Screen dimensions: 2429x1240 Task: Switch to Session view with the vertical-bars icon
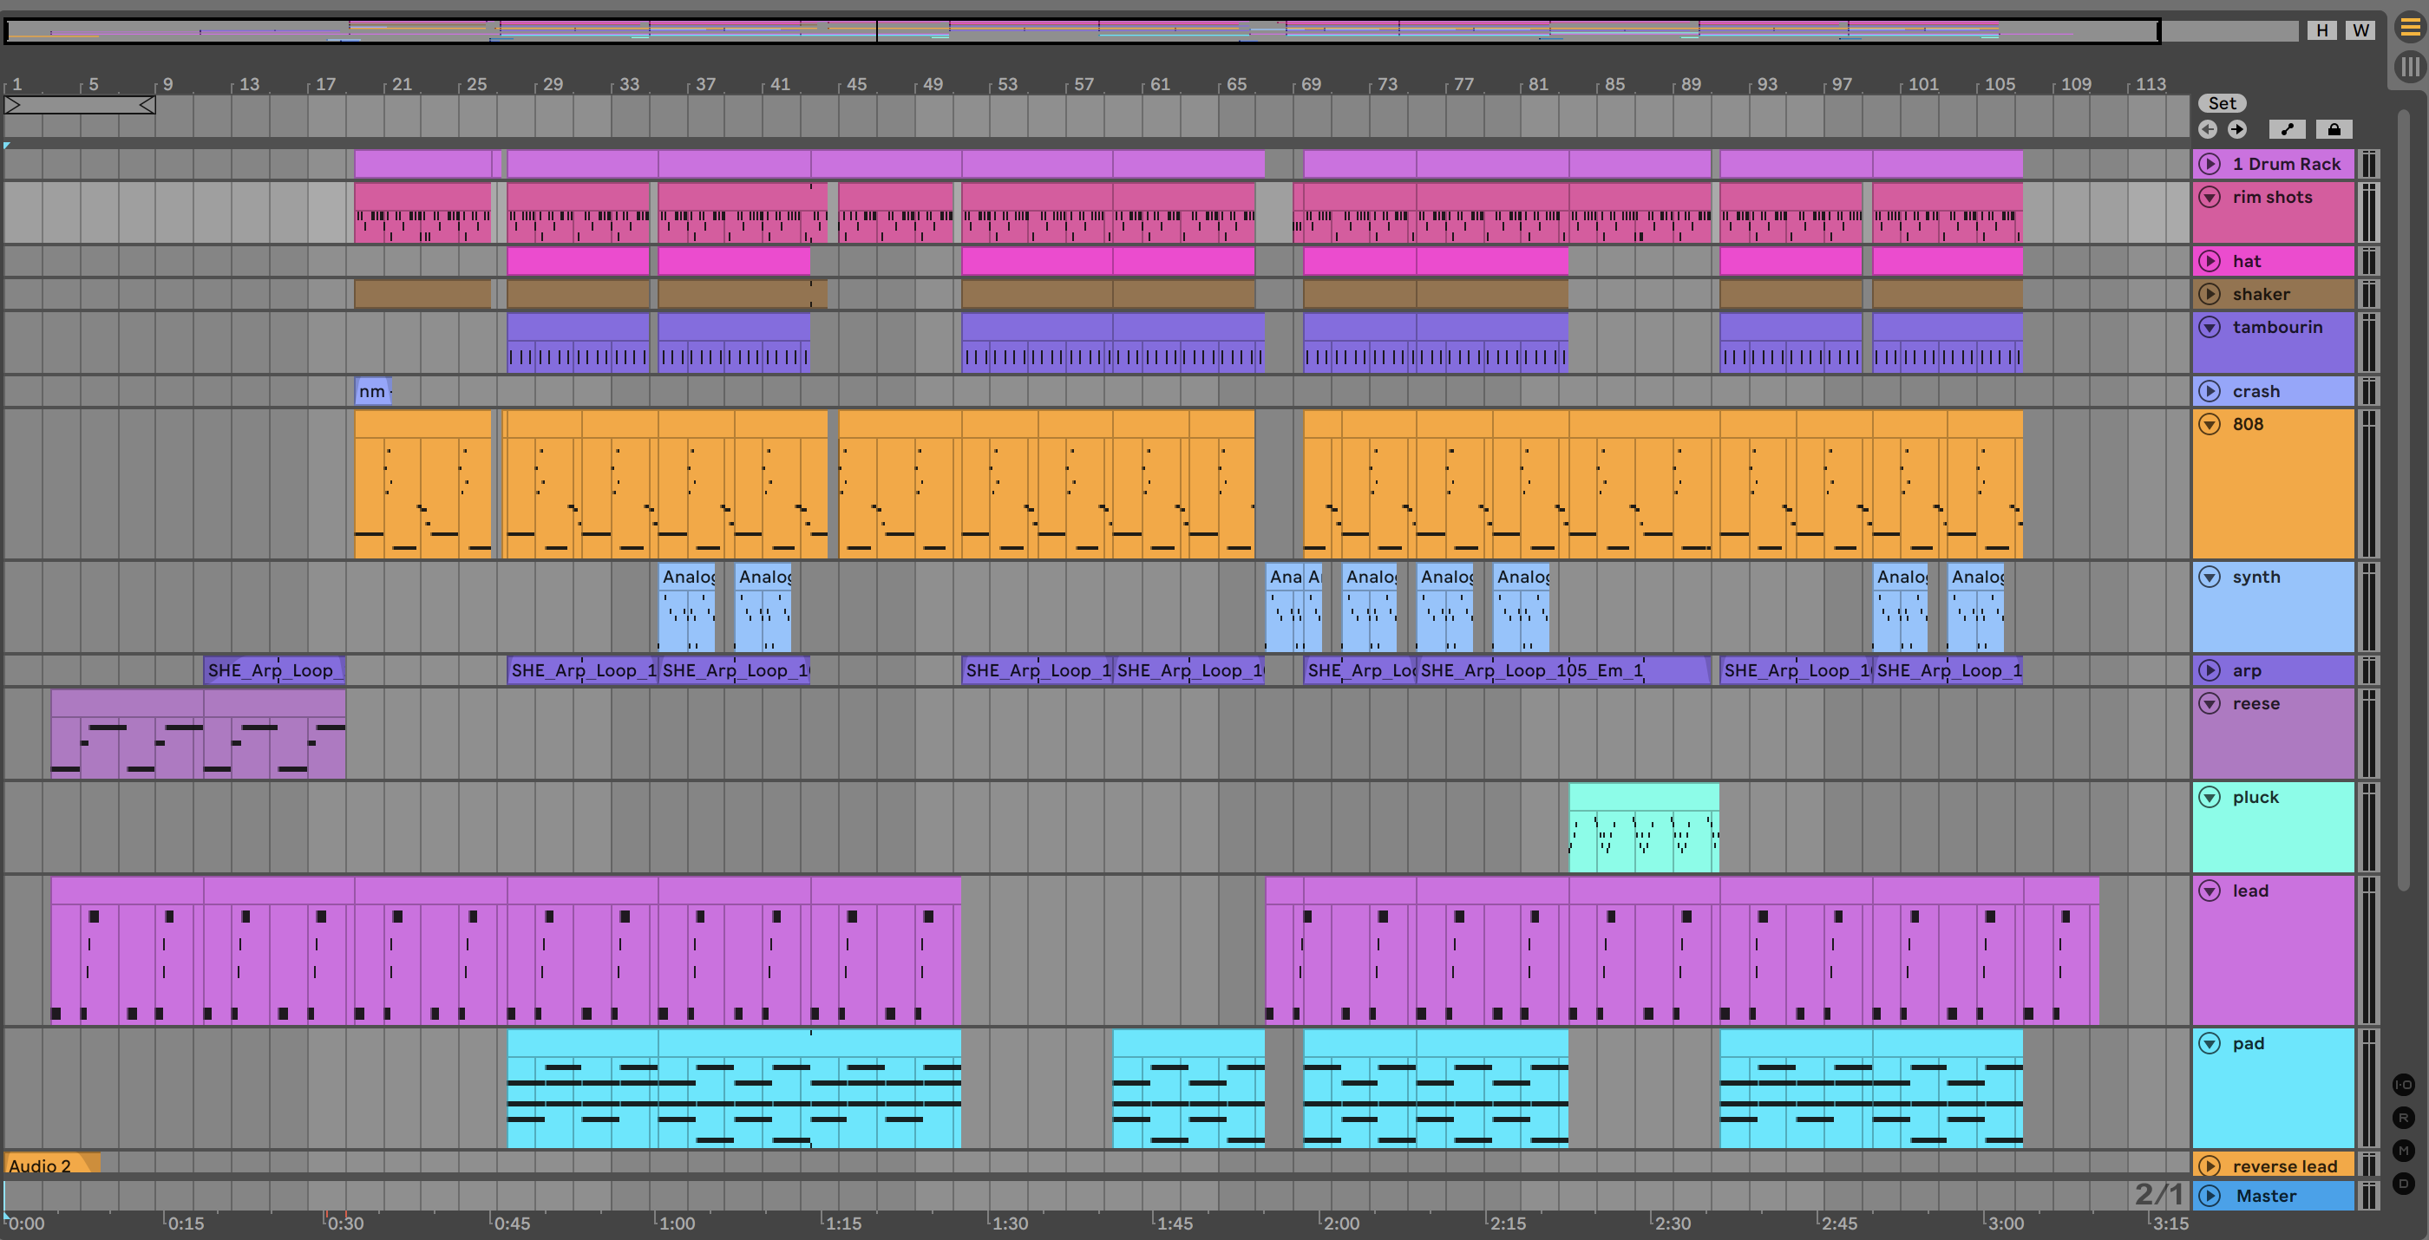pos(2409,66)
